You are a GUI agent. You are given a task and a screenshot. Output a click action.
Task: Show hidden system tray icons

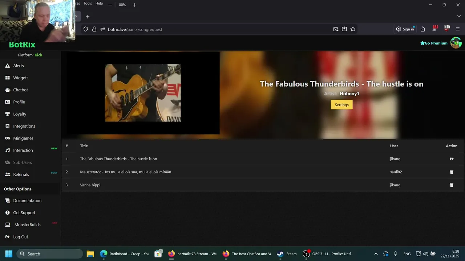[x=376, y=254]
